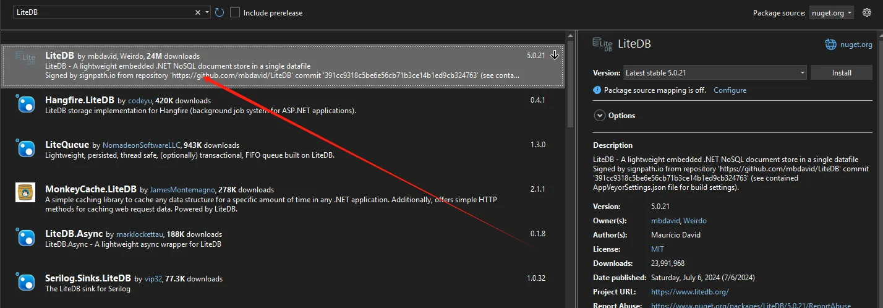Click the package source mapping info icon
The image size is (883, 308).
coord(597,90)
